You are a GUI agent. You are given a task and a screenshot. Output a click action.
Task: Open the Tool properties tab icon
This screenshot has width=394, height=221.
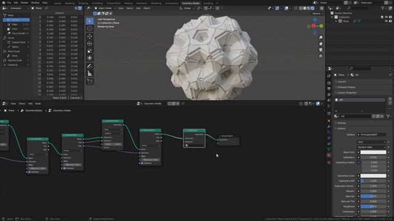pos(329,76)
